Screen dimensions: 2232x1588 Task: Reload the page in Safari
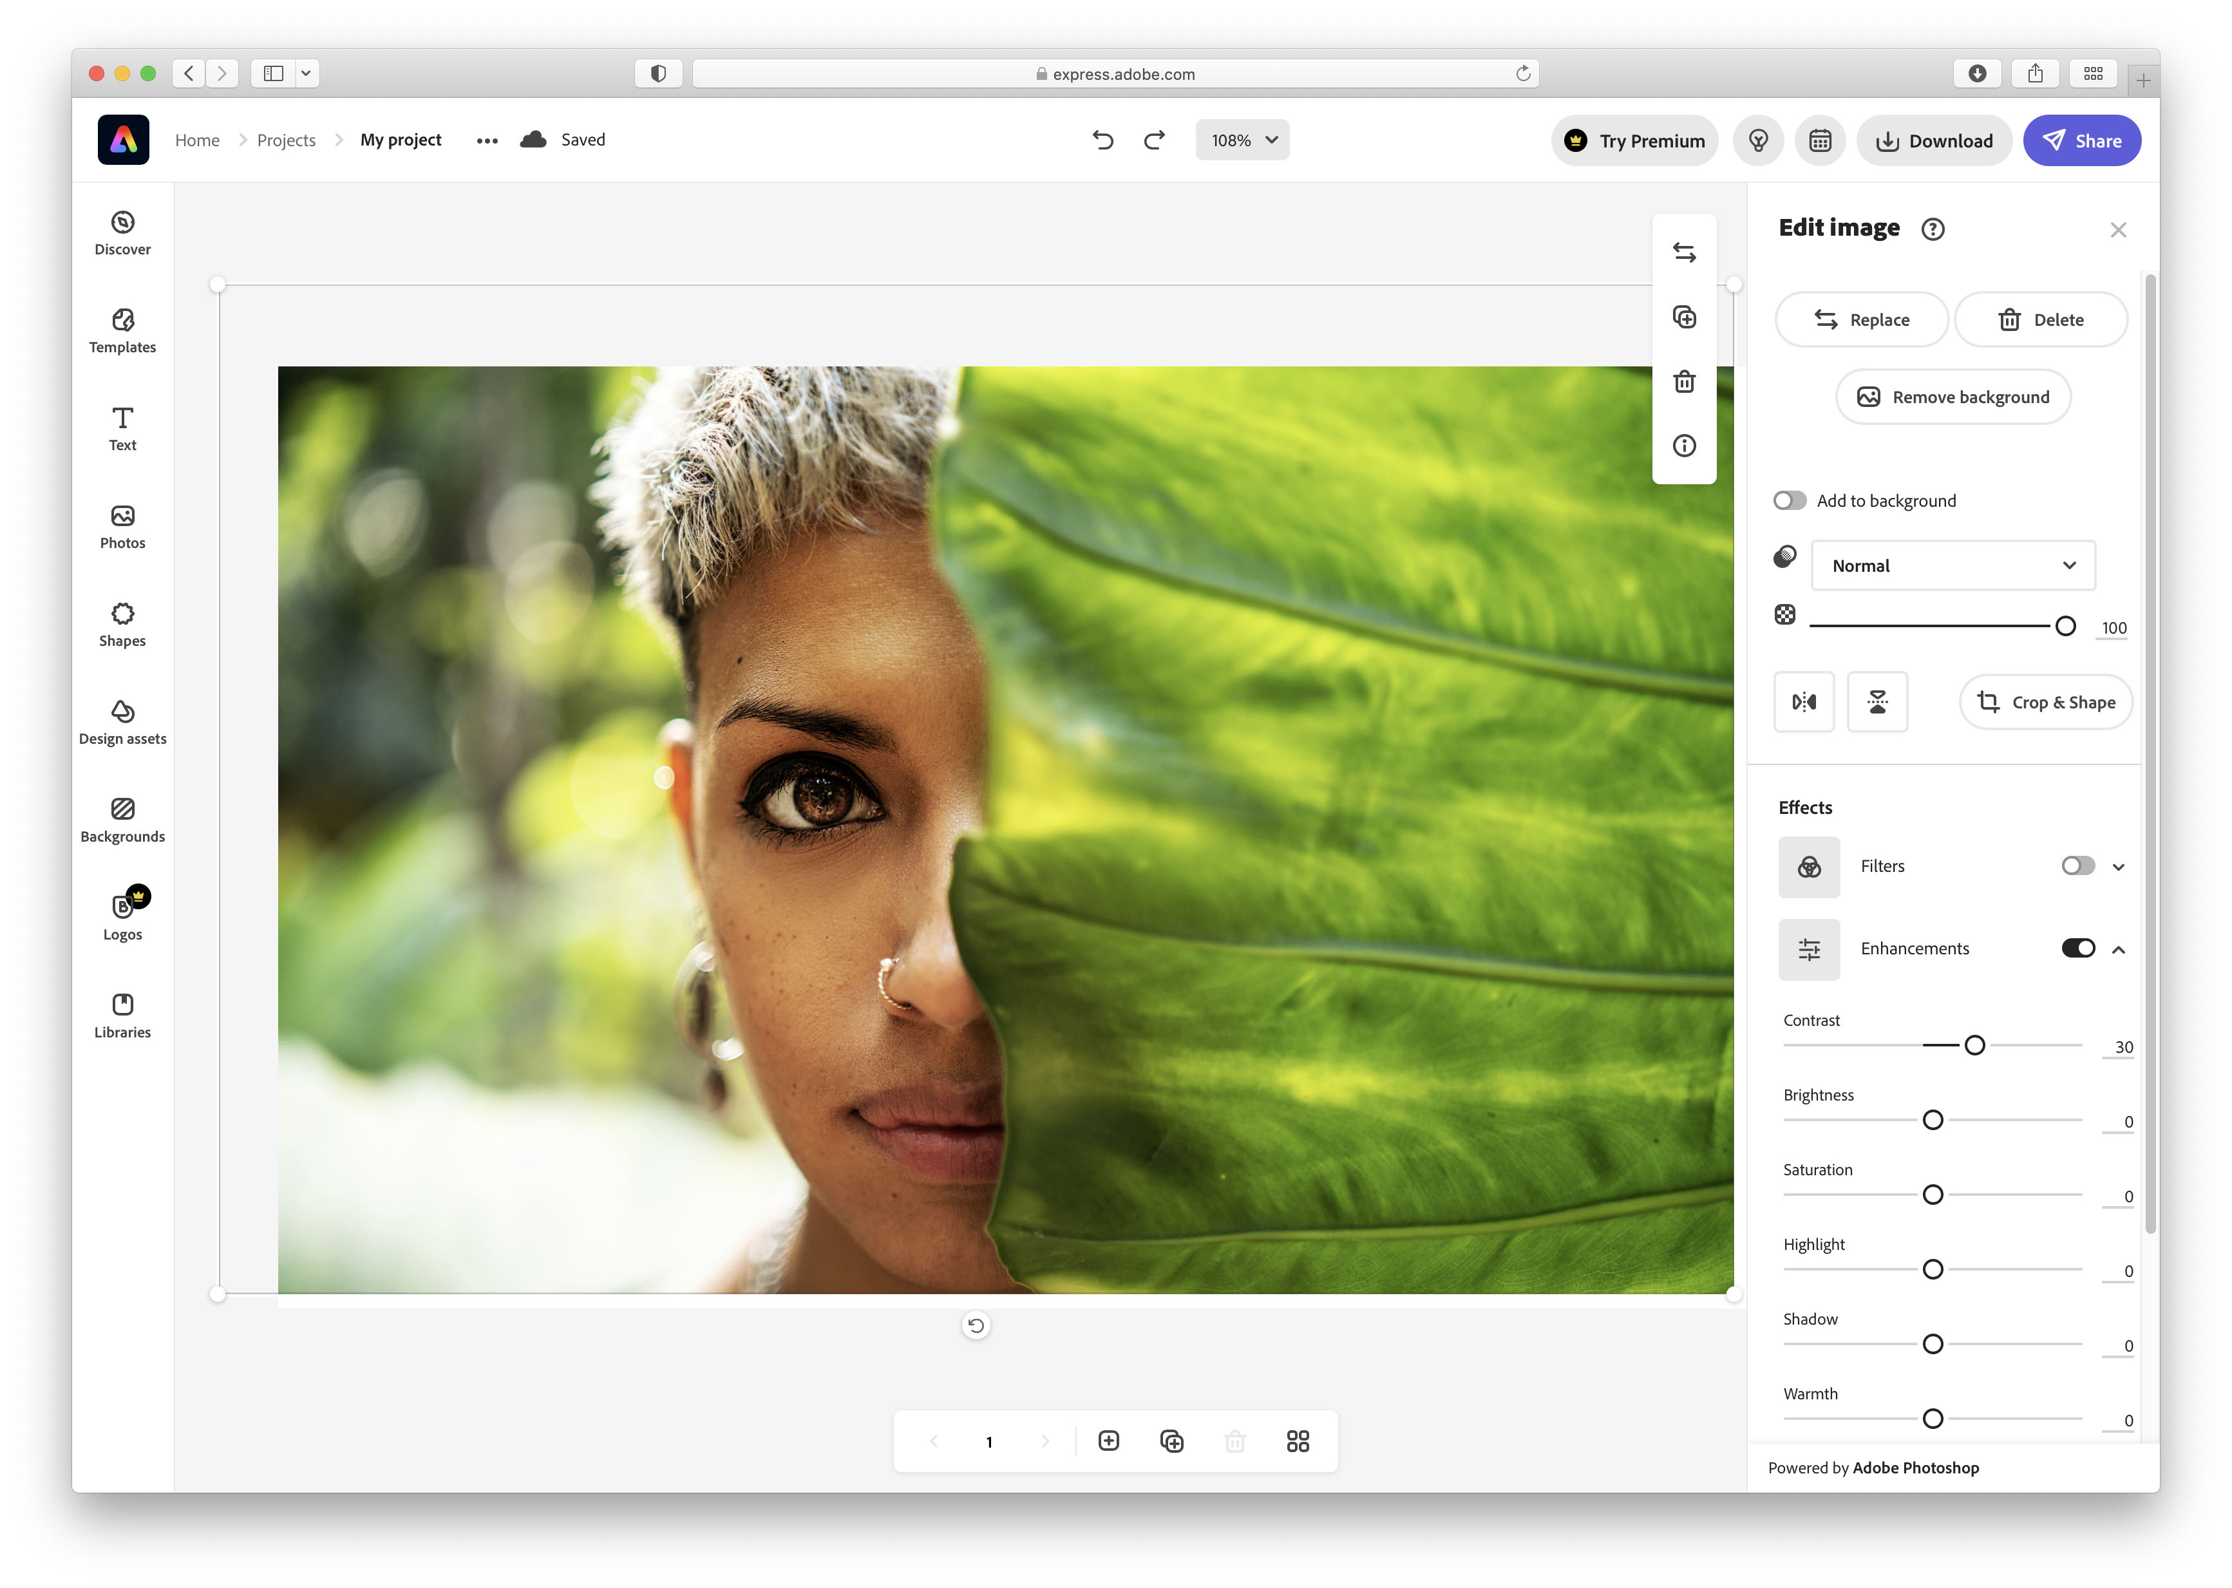pyautogui.click(x=1522, y=73)
